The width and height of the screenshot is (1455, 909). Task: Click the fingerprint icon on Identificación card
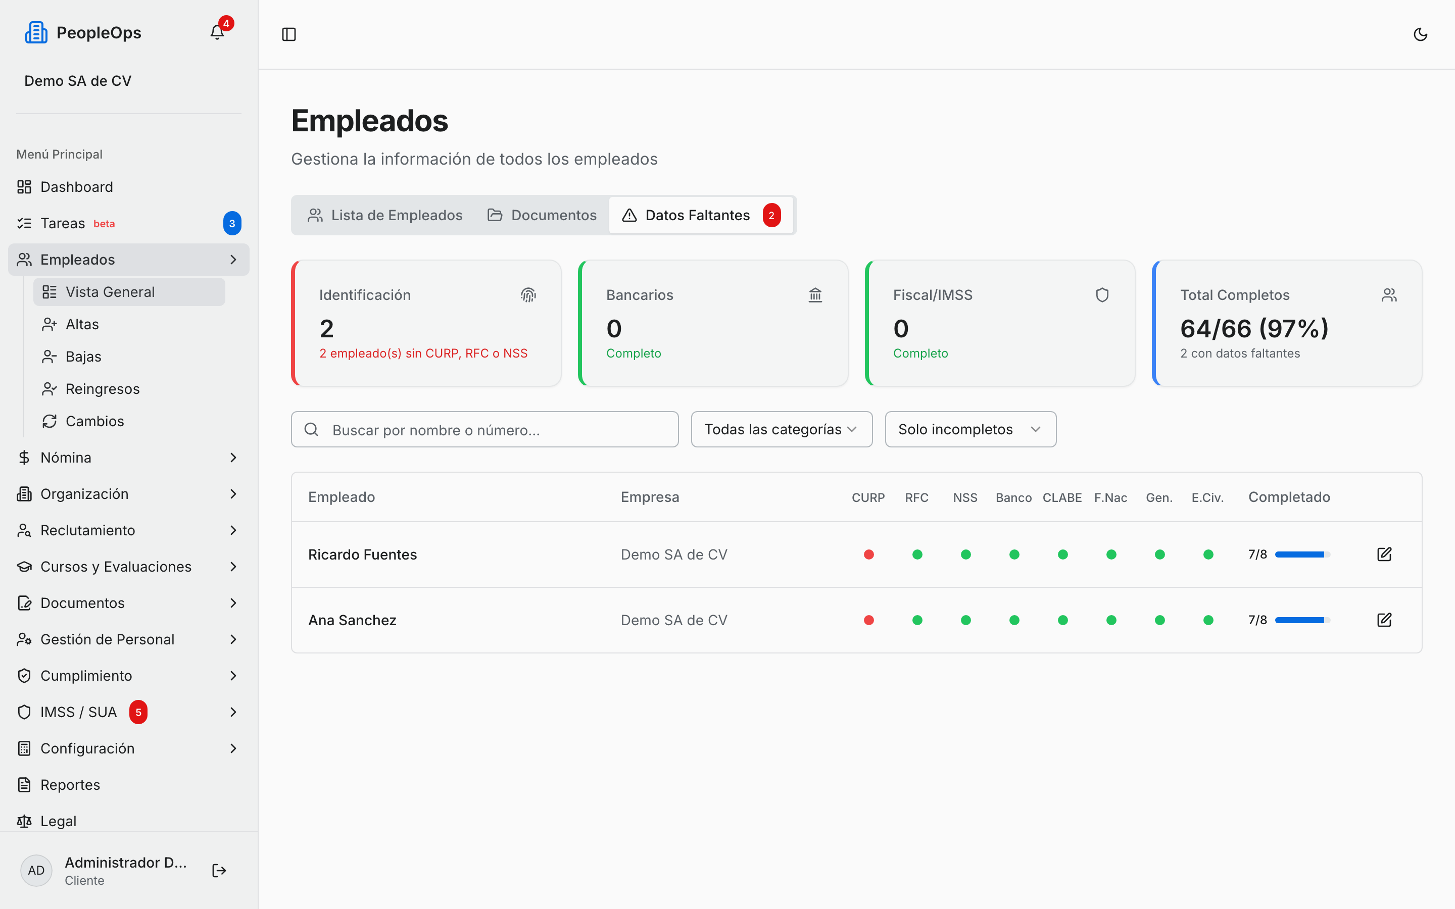(528, 295)
